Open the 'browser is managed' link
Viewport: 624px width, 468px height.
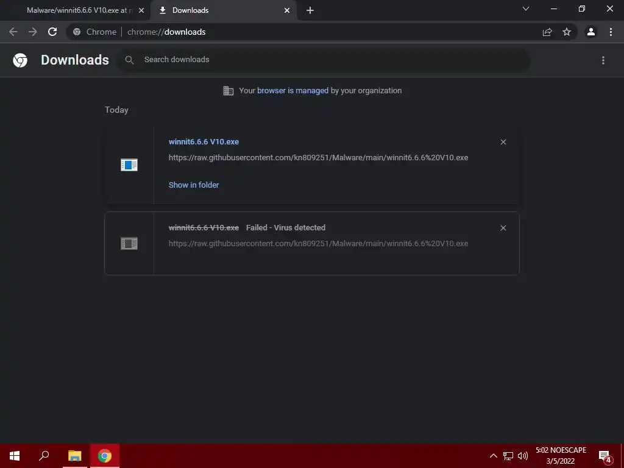coord(292,91)
